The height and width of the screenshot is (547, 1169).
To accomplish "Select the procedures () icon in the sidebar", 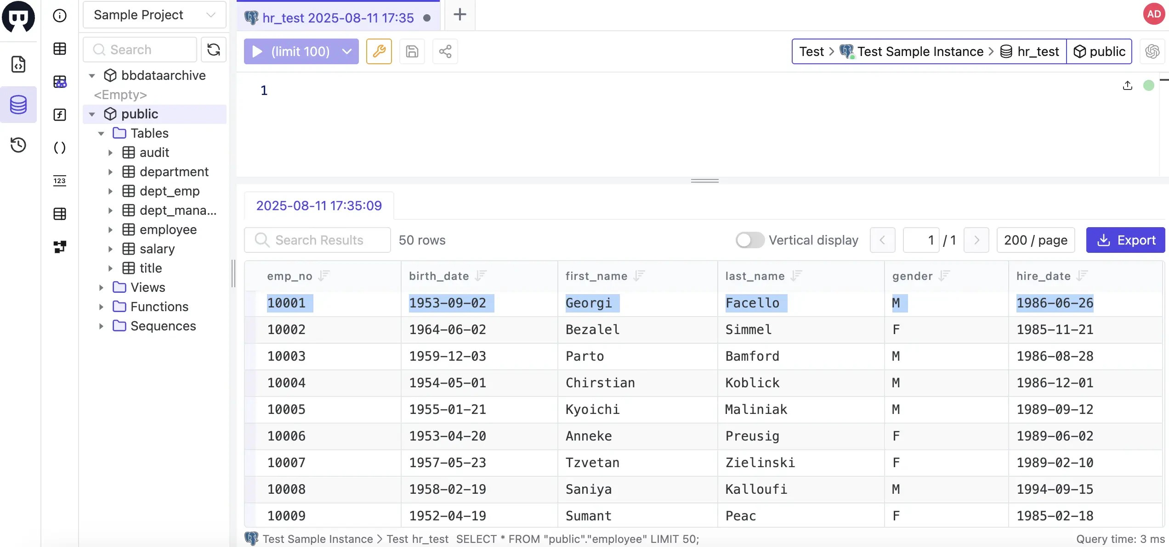I will pyautogui.click(x=60, y=148).
